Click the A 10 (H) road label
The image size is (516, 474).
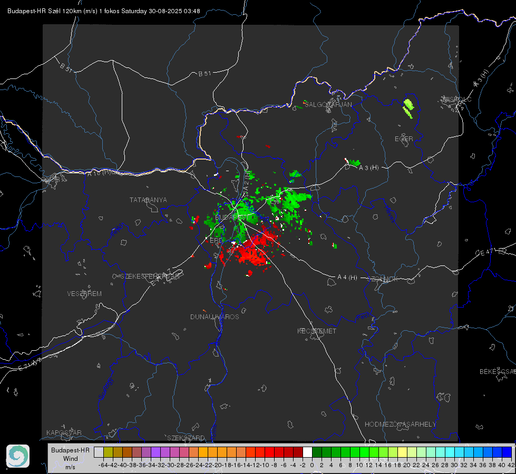[x=100, y=173]
